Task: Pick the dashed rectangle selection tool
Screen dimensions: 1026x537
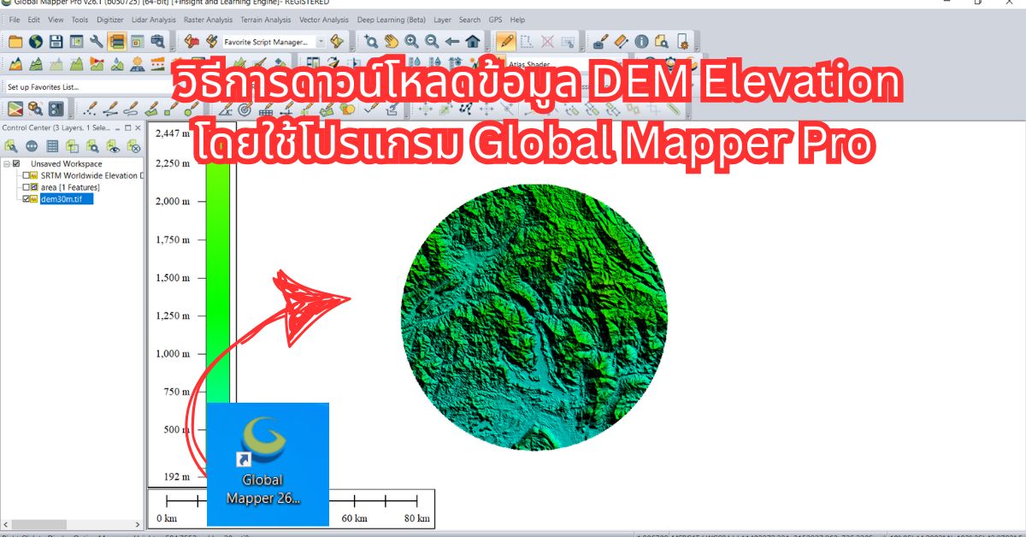Action: [527, 41]
